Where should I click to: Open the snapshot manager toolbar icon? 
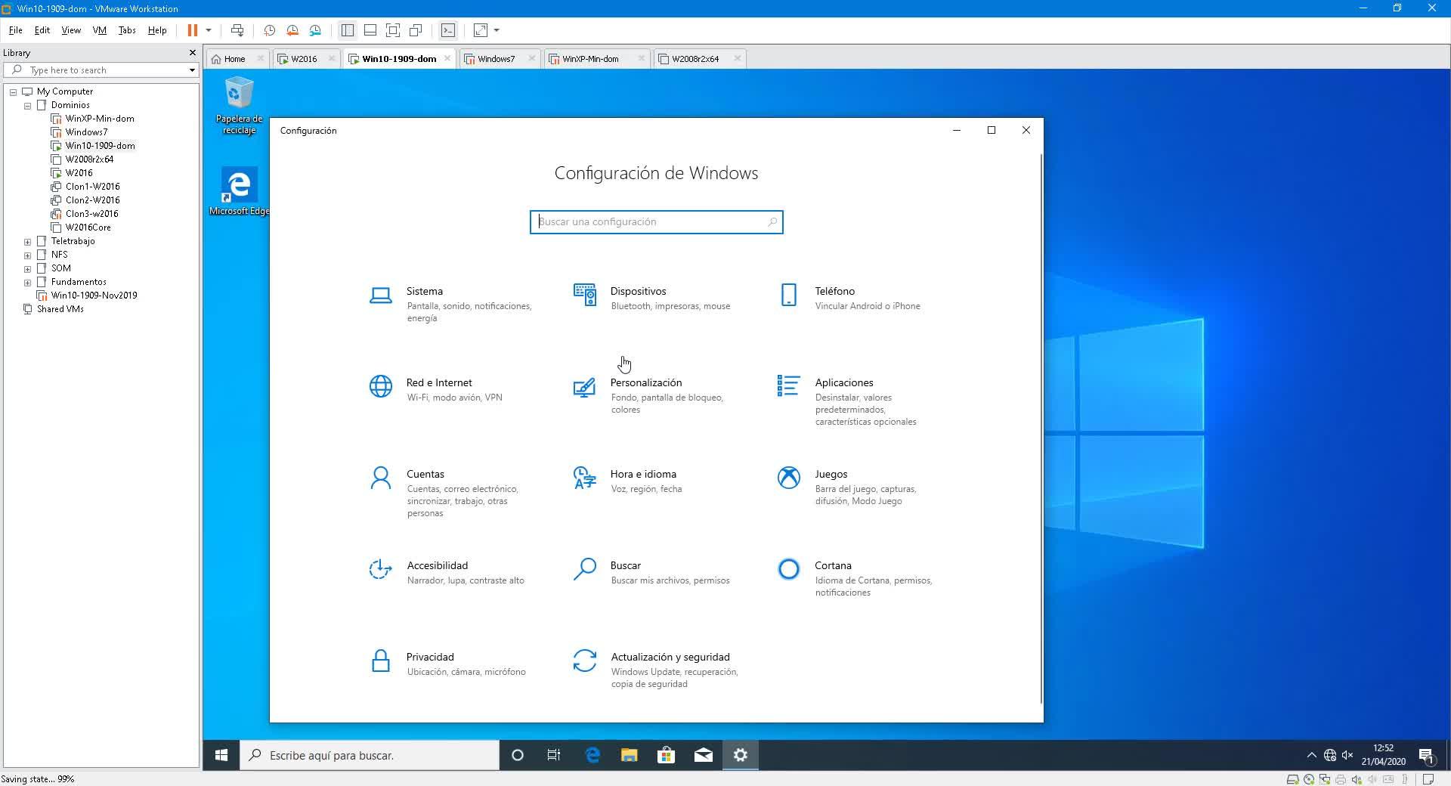pyautogui.click(x=315, y=30)
